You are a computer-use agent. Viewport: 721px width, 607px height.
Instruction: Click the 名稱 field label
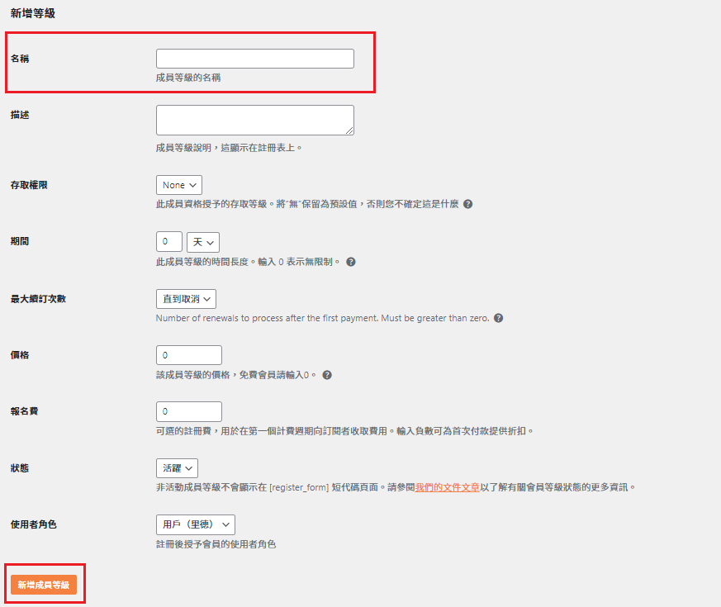pos(20,59)
